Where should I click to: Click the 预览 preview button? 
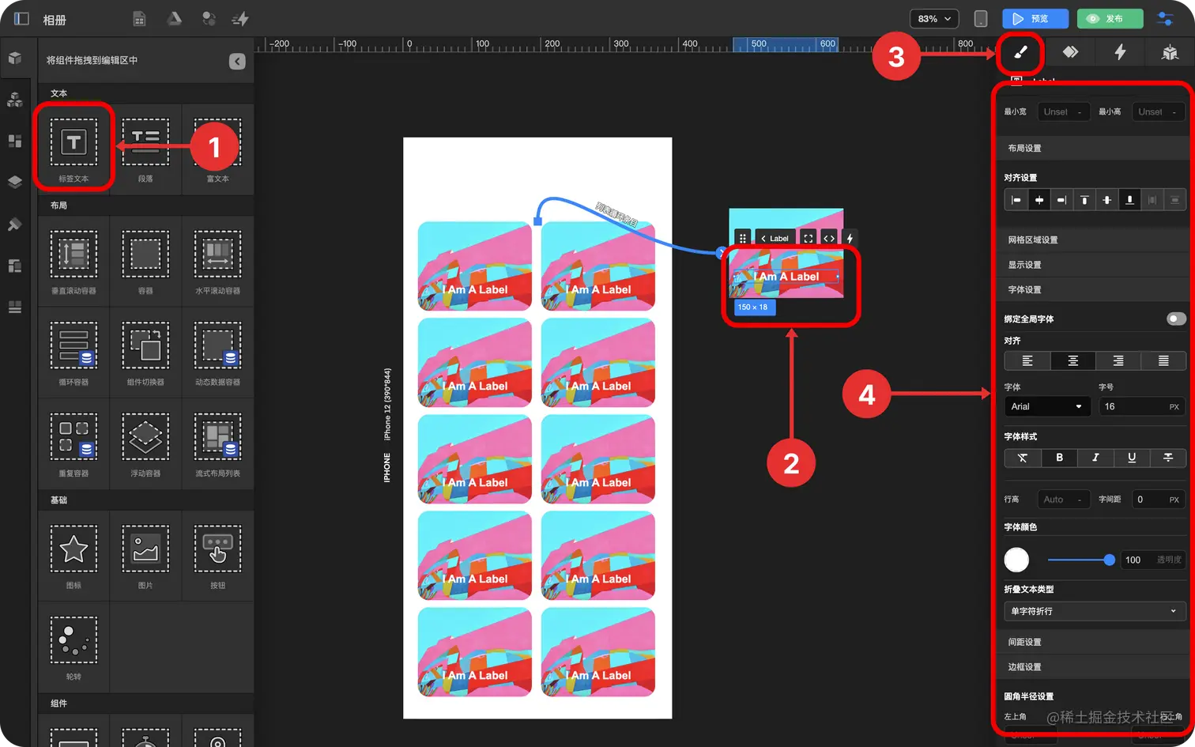tap(1035, 18)
